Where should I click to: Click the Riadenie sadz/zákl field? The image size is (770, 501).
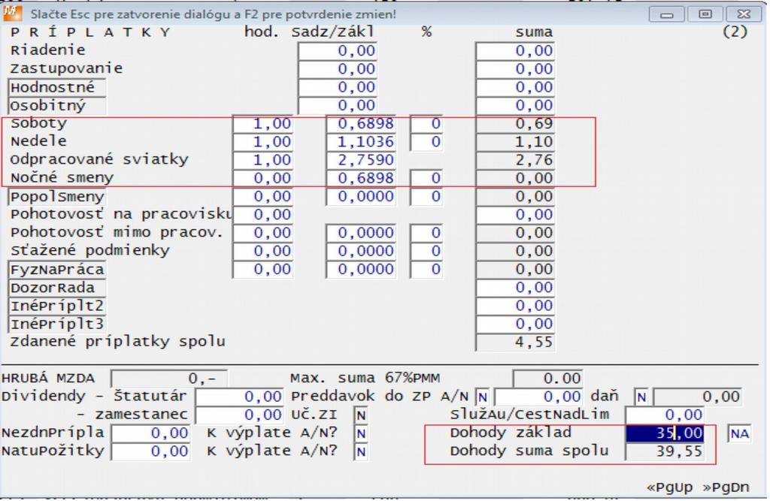tap(338, 51)
